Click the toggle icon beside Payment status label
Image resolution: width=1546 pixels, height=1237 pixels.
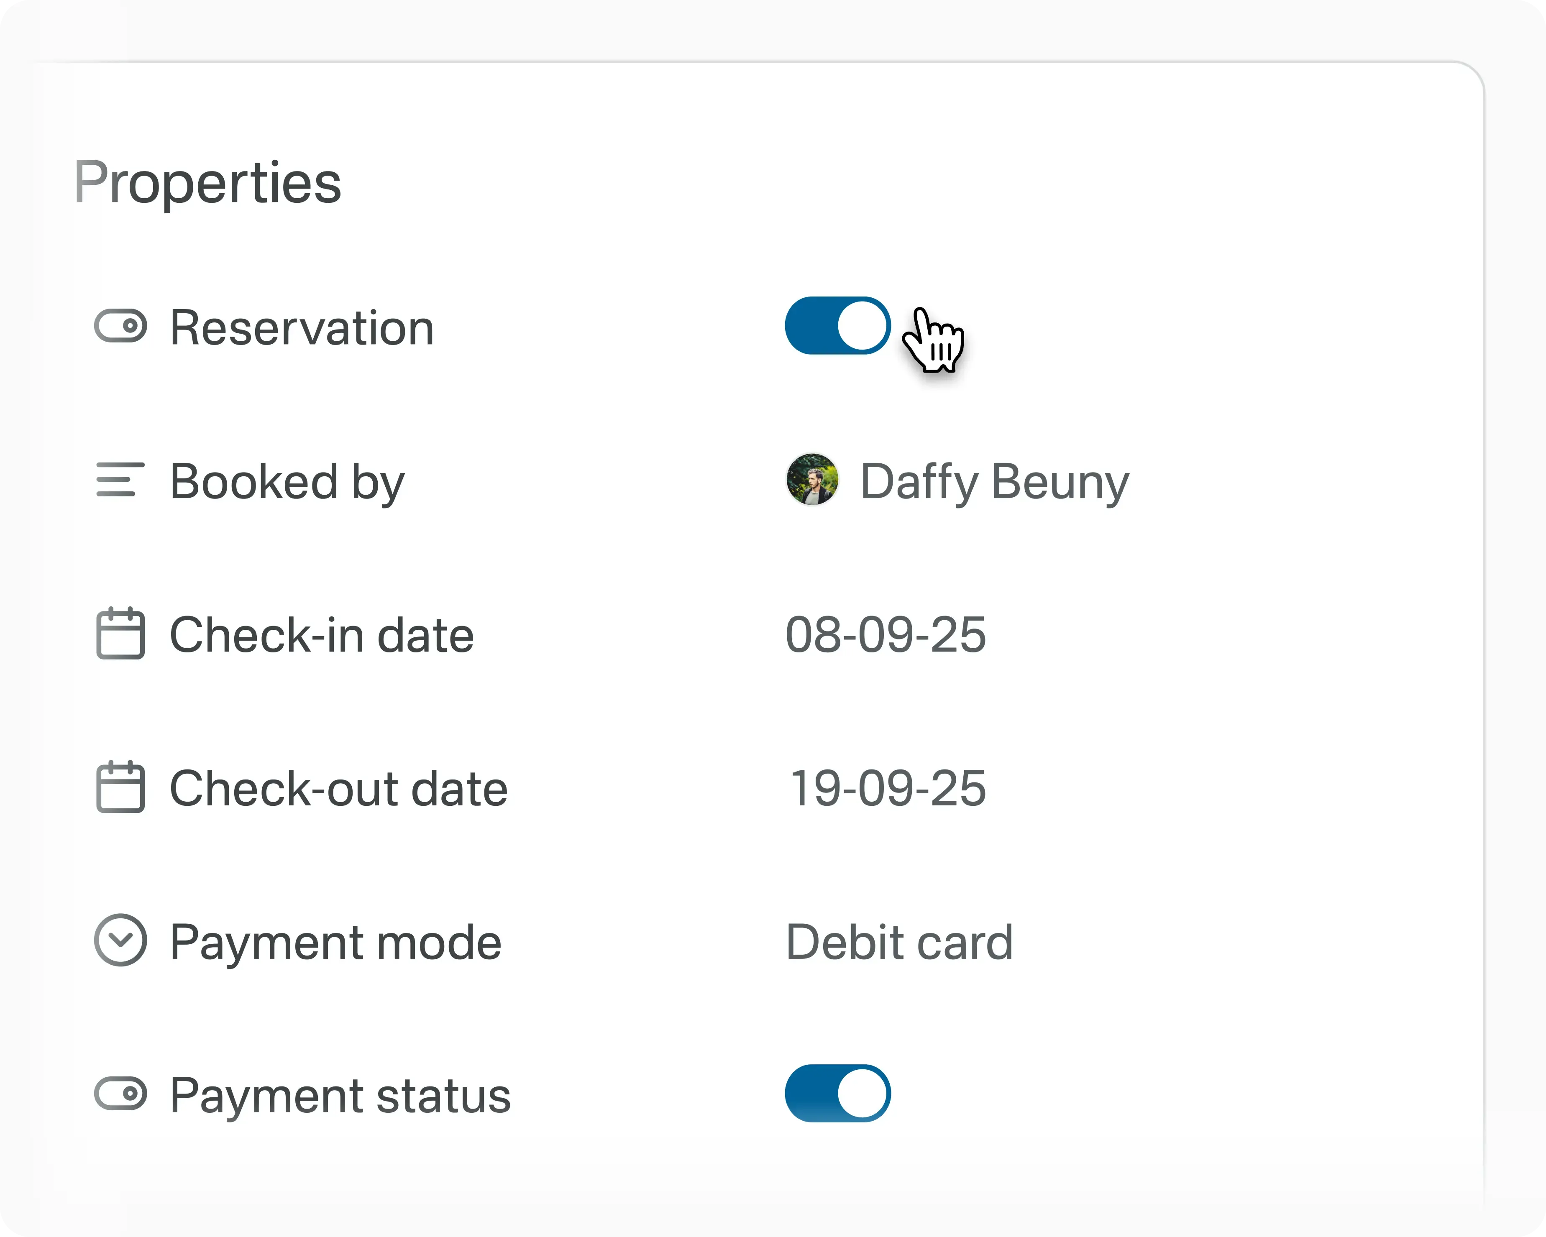tap(120, 1094)
